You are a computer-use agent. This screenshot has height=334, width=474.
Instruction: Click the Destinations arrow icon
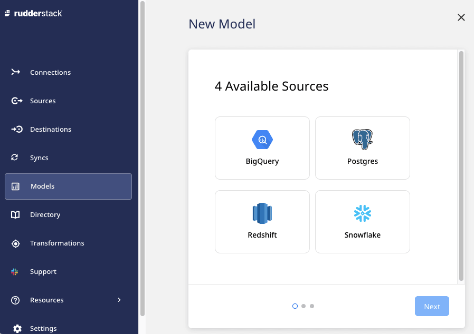point(16,129)
